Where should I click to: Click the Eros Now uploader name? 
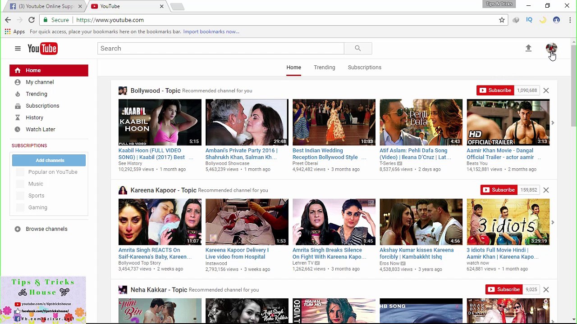tap(389, 263)
